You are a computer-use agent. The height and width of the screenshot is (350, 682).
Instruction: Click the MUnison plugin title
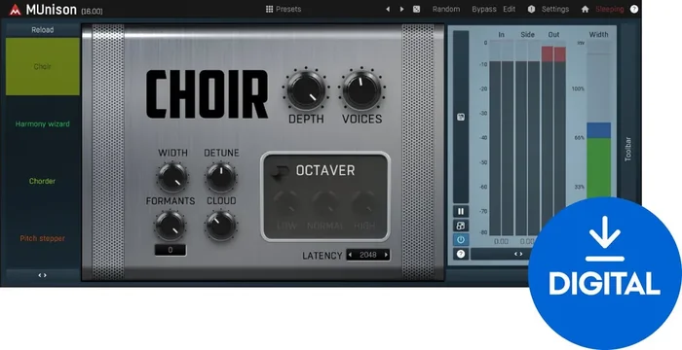[x=51, y=10]
